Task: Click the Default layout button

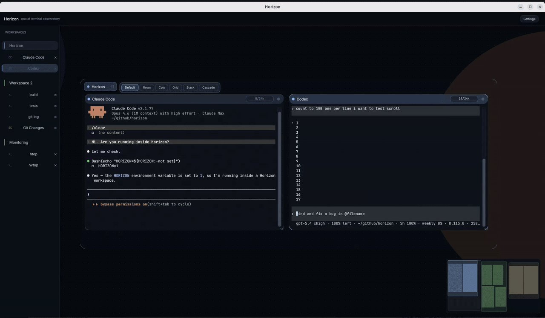Action: pyautogui.click(x=129, y=87)
